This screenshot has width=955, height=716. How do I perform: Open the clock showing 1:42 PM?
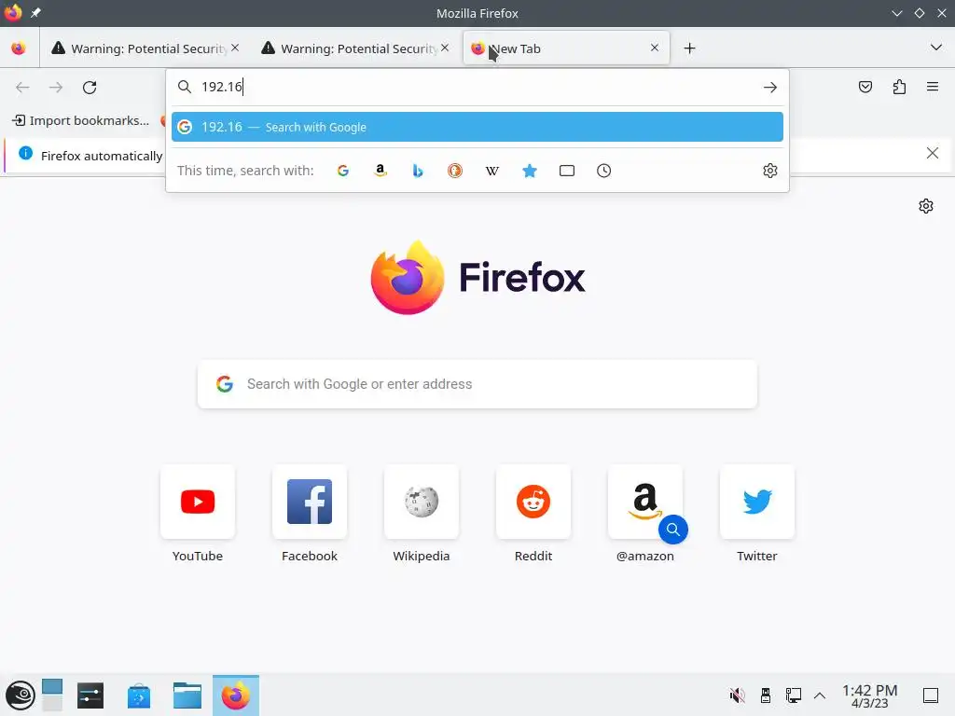(x=870, y=695)
